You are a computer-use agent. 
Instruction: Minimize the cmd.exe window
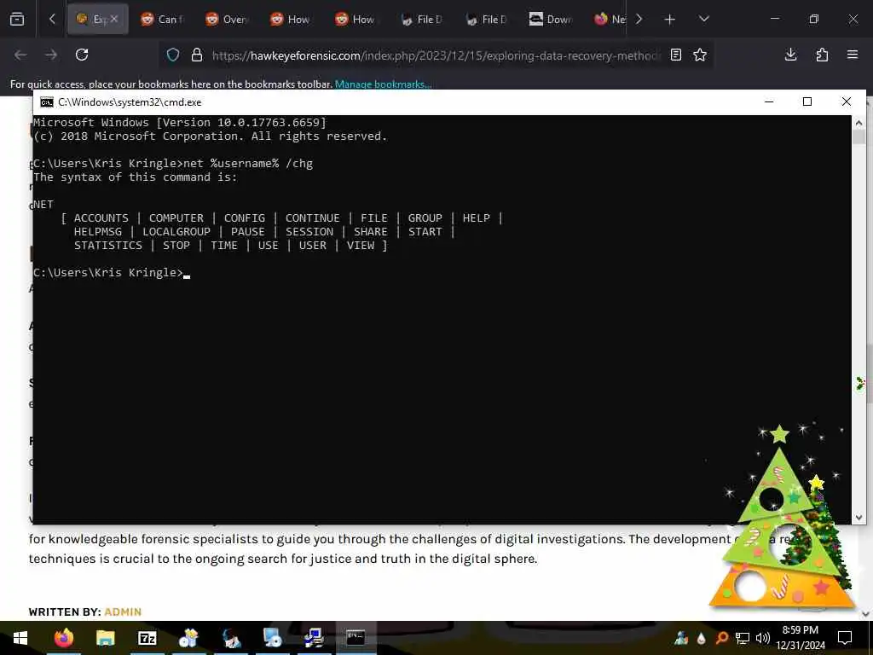coord(770,102)
